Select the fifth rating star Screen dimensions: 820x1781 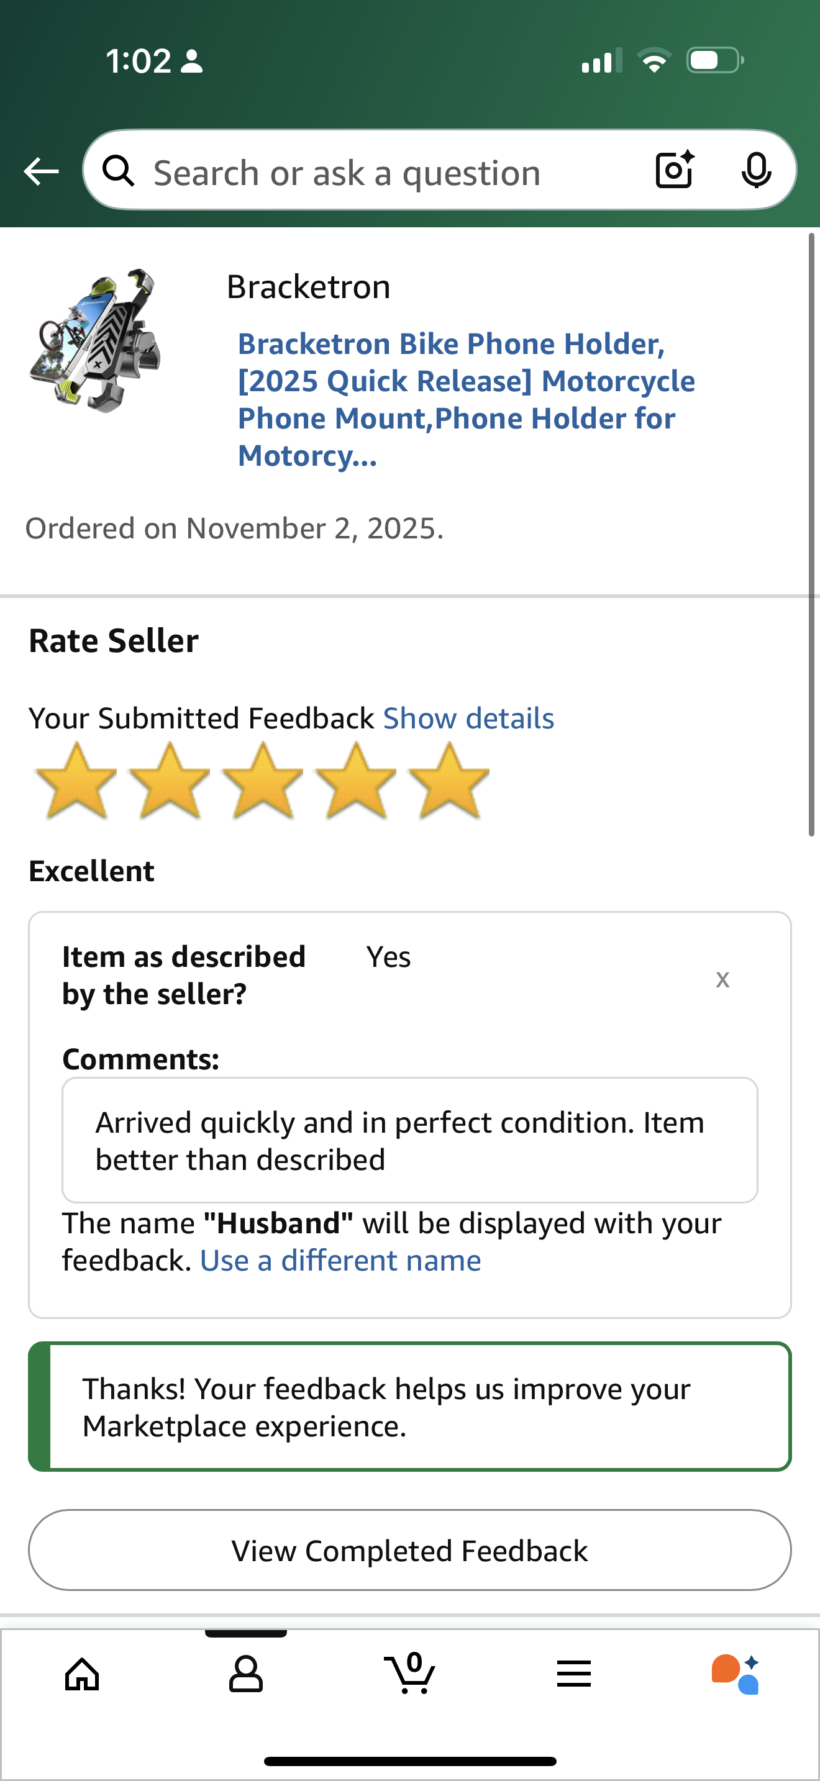click(x=449, y=781)
